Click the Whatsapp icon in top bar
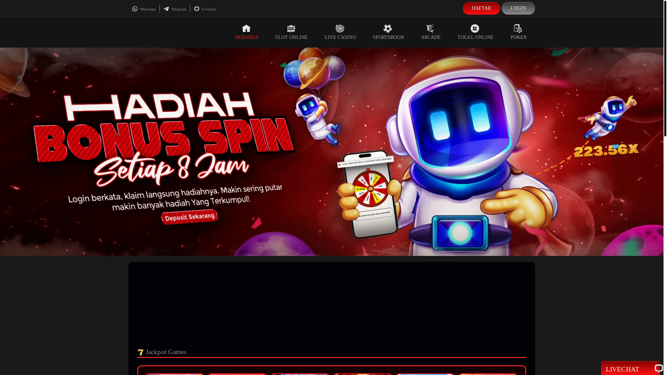The height and width of the screenshot is (375, 667). (x=135, y=9)
